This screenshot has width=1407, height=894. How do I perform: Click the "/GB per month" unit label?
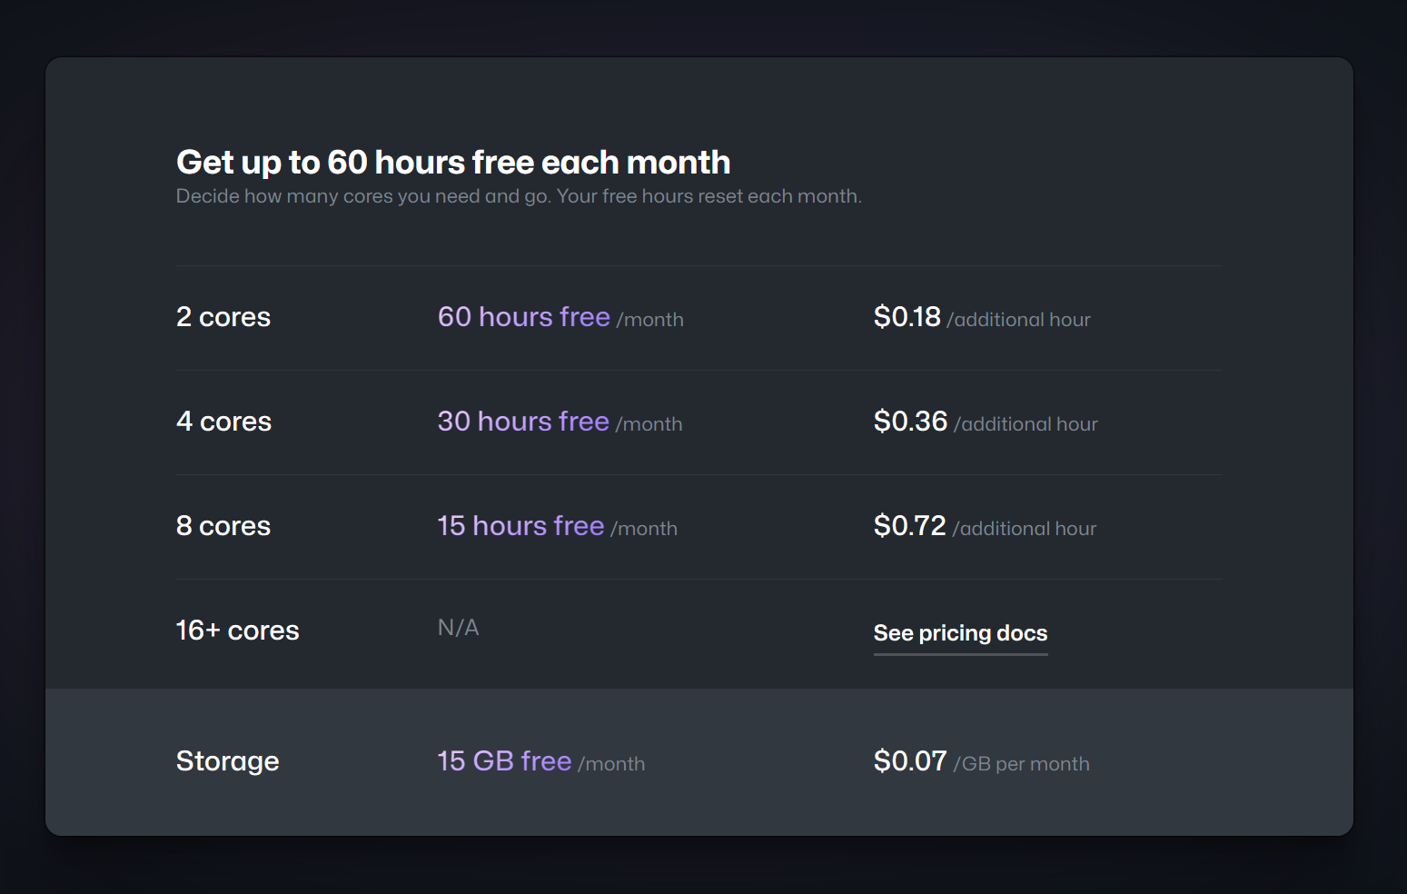pyautogui.click(x=1021, y=764)
